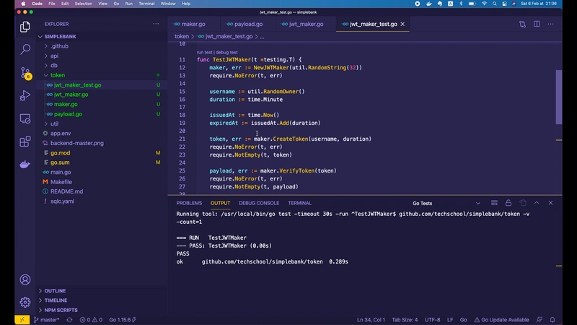Screen dimensions: 577x325
Task: Open the Extensions view
Action: click(25, 142)
